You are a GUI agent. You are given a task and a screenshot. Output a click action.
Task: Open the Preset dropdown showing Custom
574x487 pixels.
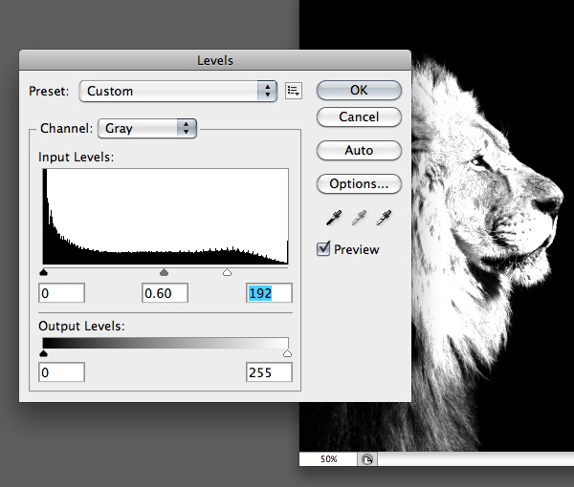point(178,91)
